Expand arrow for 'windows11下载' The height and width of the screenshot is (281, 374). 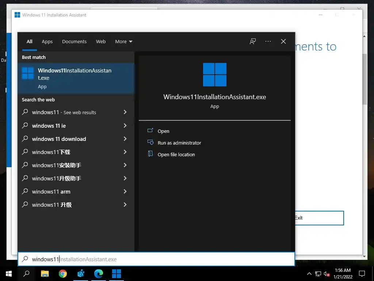[x=125, y=152]
